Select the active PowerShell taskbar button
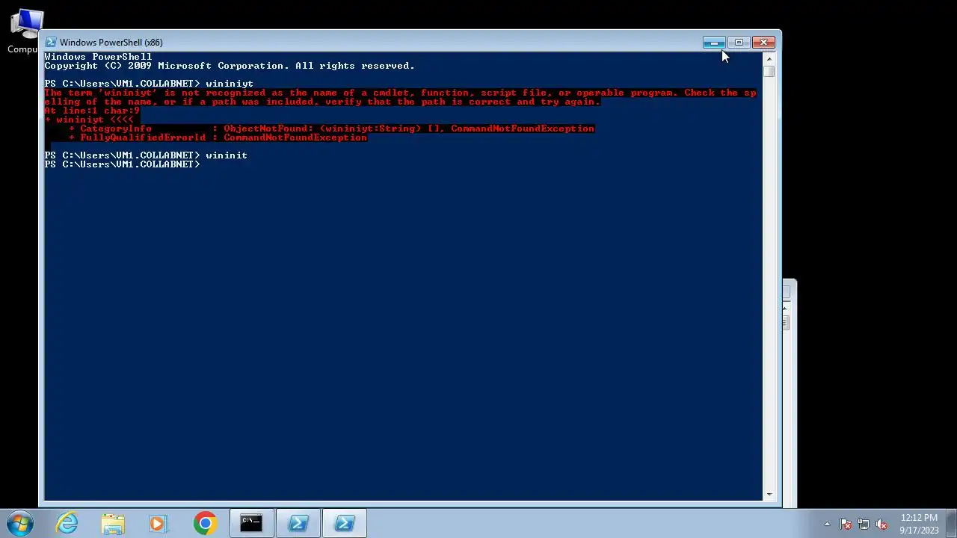Screen dimensions: 957x538 tap(345, 523)
